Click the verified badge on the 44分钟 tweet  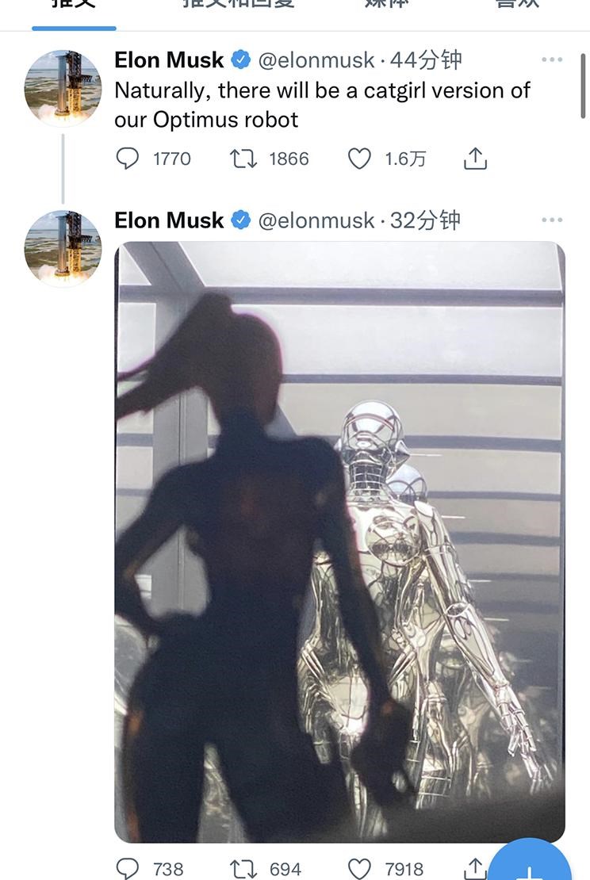(241, 60)
